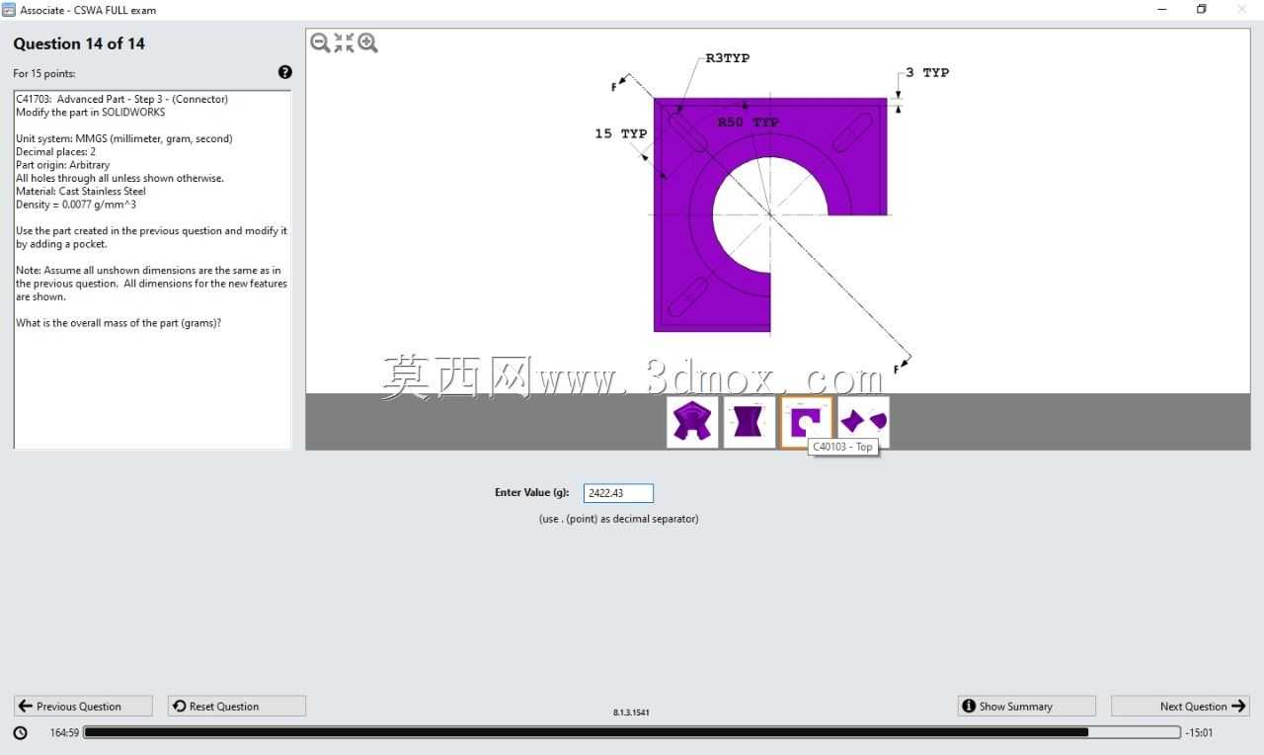Click the exam time progress bar

pos(632,732)
